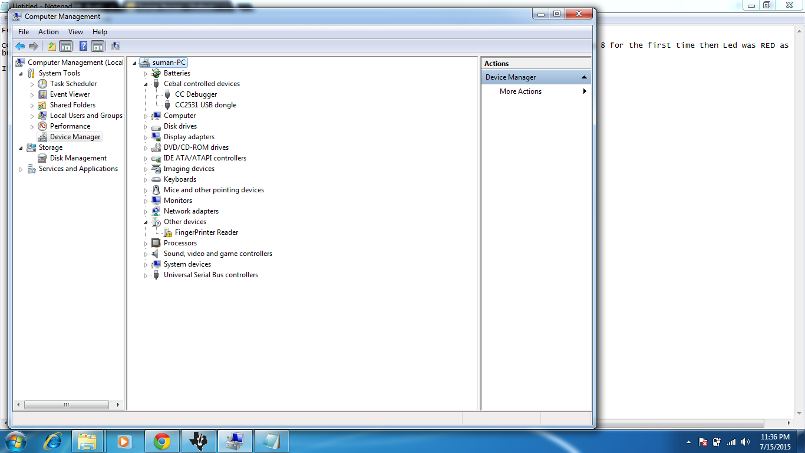This screenshot has height=453, width=805.
Task: Click the Help icon in the toolbar
Action: pos(83,46)
